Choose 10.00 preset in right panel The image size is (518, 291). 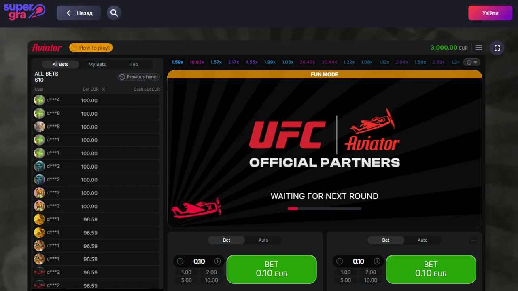coord(371,280)
